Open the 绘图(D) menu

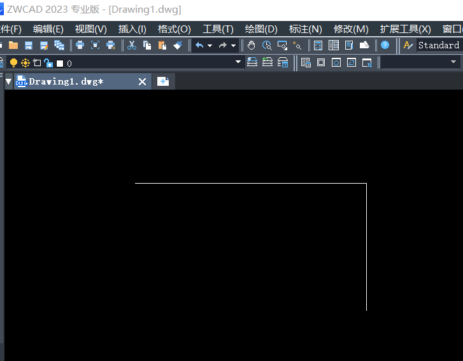tap(261, 29)
